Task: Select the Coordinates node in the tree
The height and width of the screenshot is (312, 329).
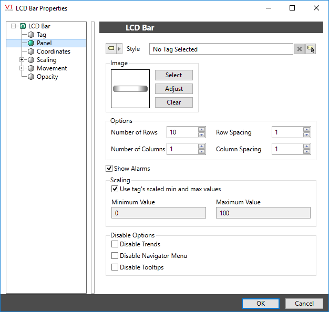Action: click(x=53, y=51)
